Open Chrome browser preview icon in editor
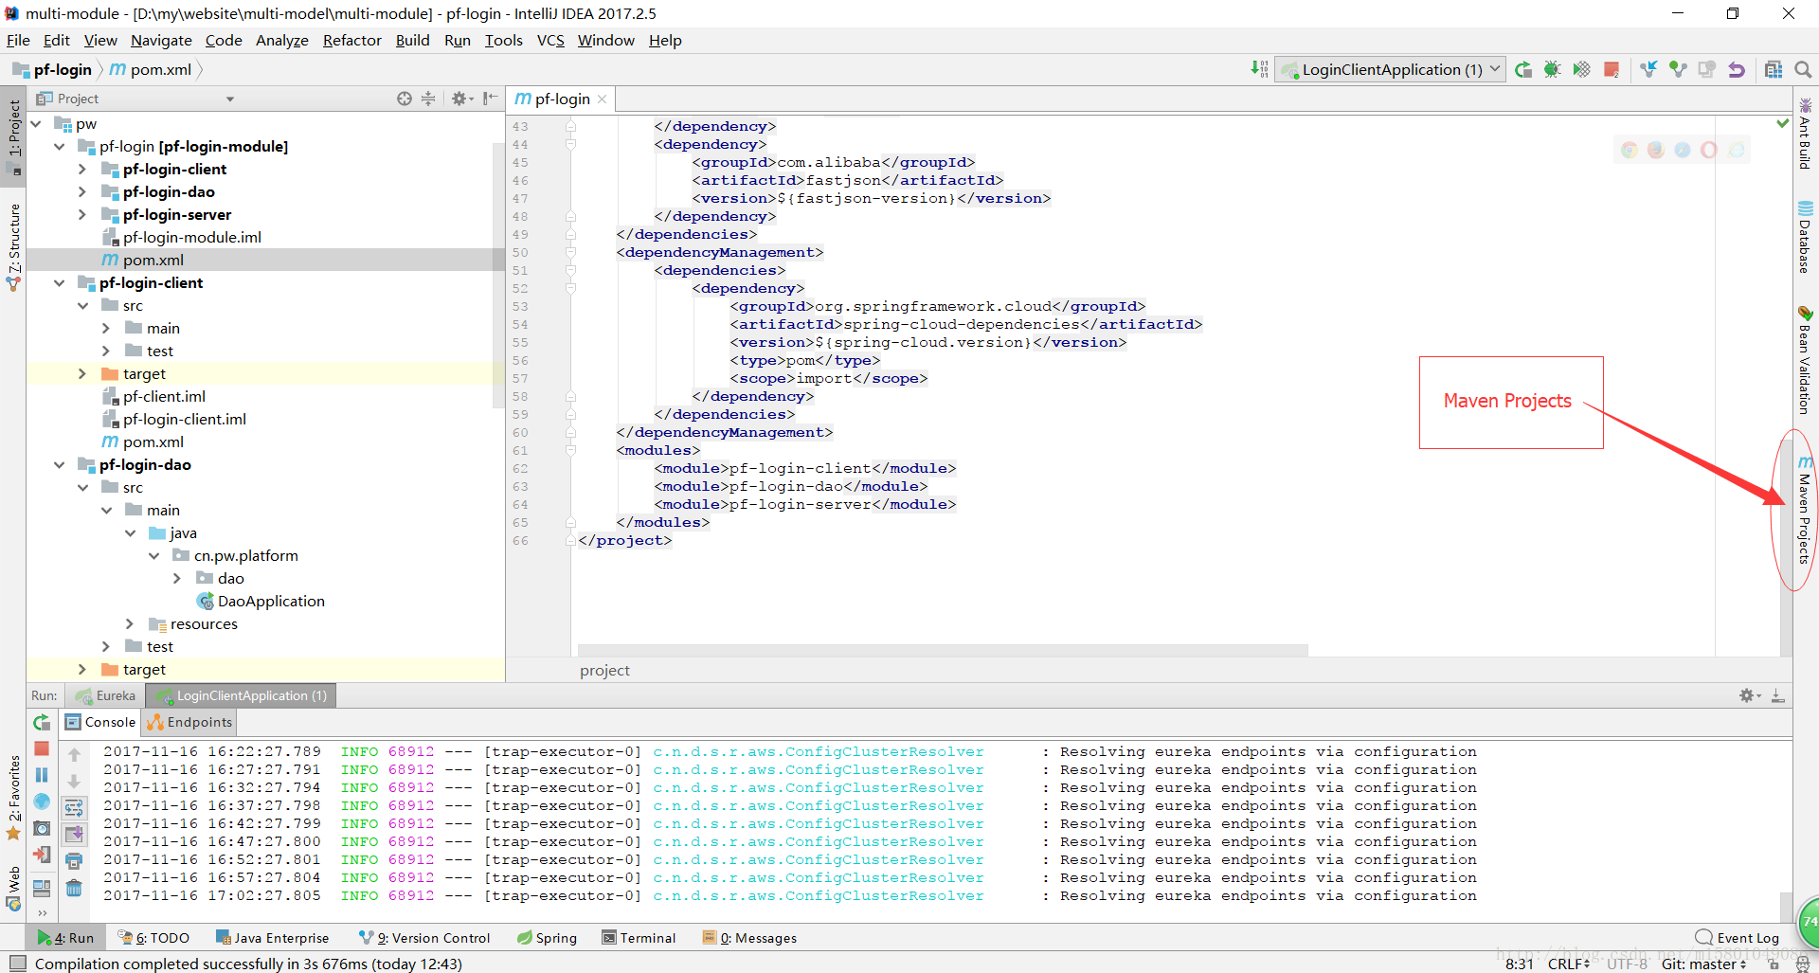 tap(1629, 150)
